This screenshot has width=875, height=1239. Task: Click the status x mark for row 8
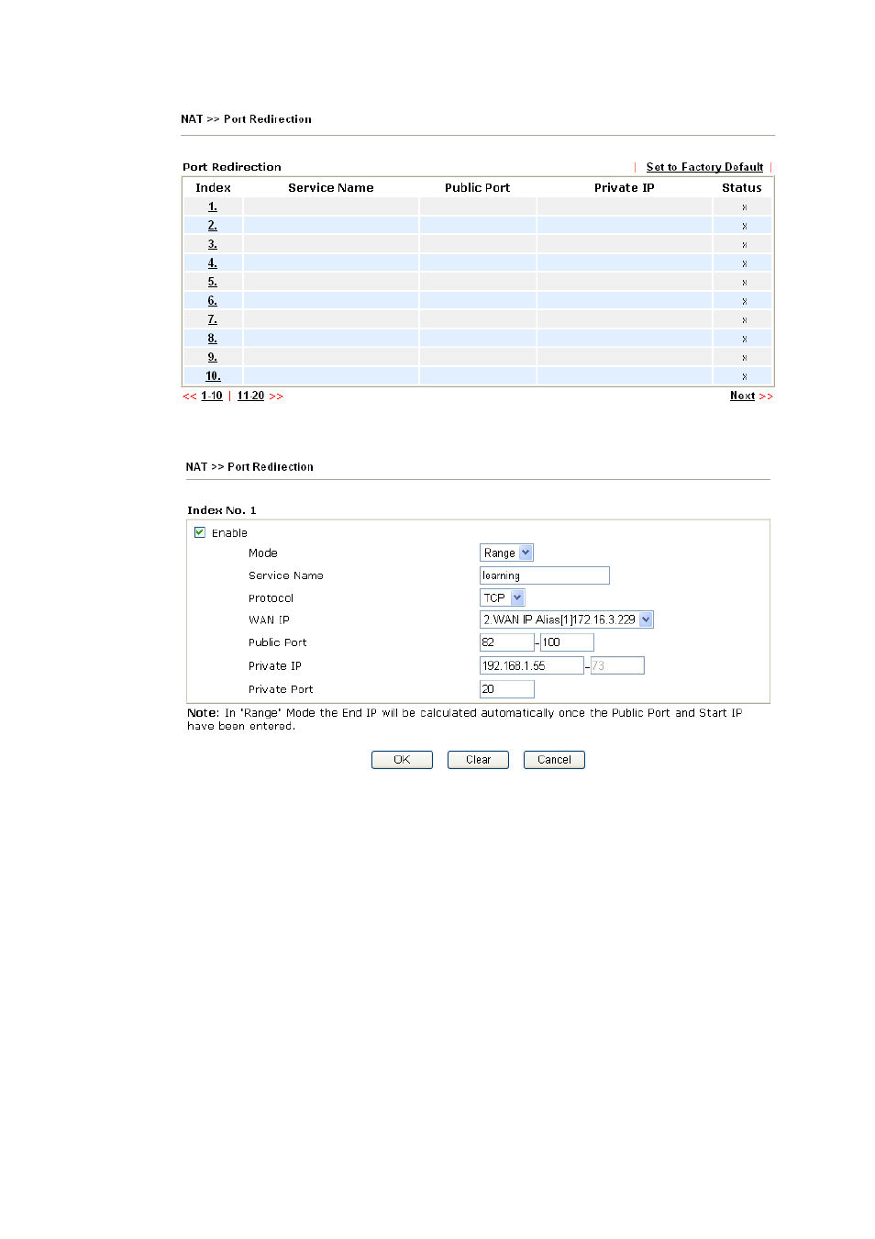pos(744,339)
